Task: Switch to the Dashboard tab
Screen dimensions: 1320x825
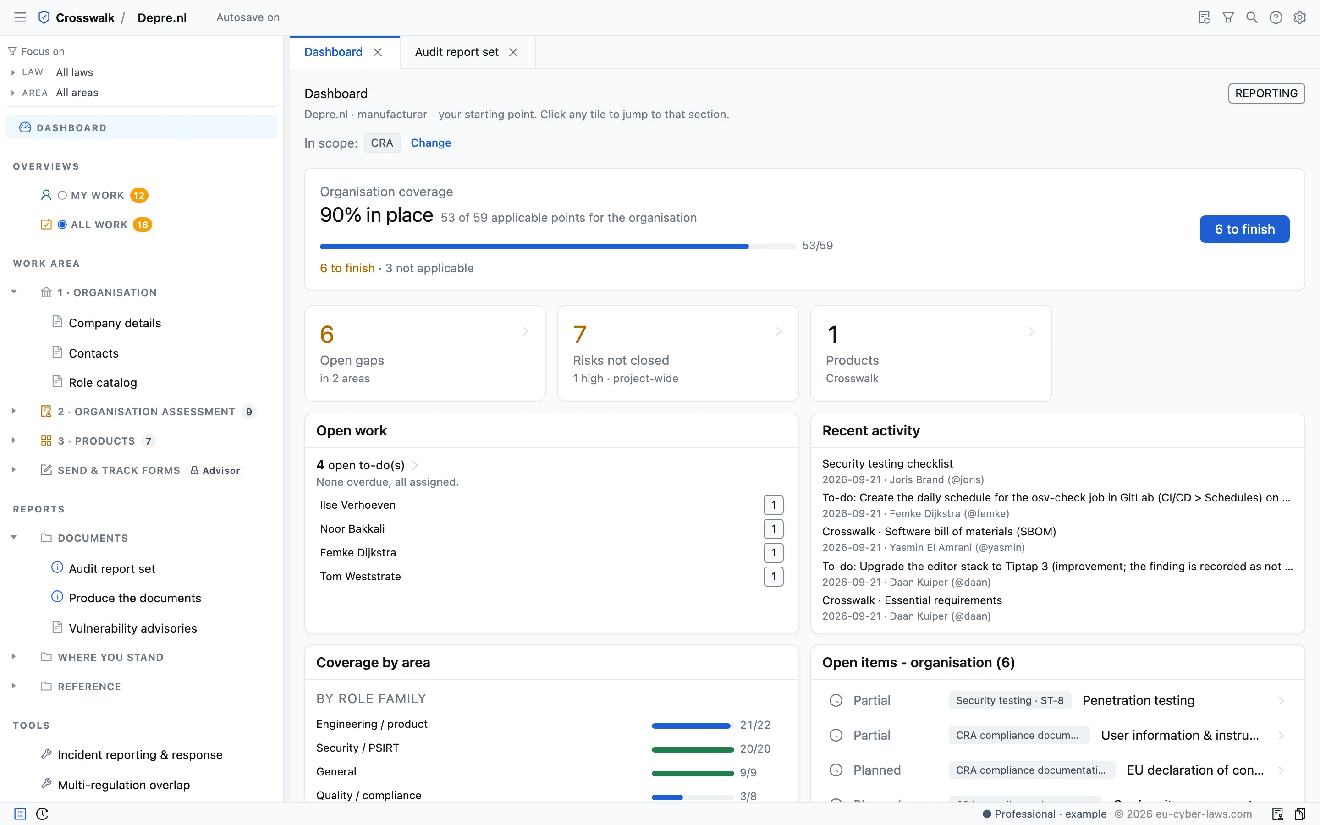Action: click(x=333, y=52)
